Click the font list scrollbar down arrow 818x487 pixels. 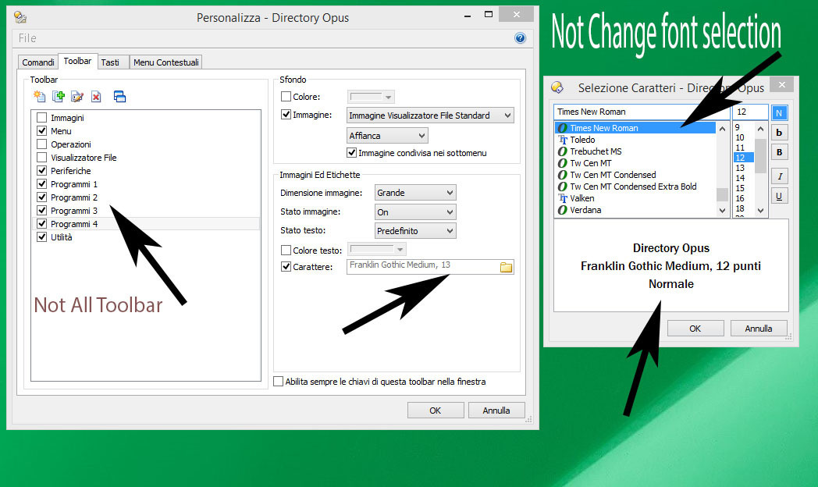click(x=722, y=211)
